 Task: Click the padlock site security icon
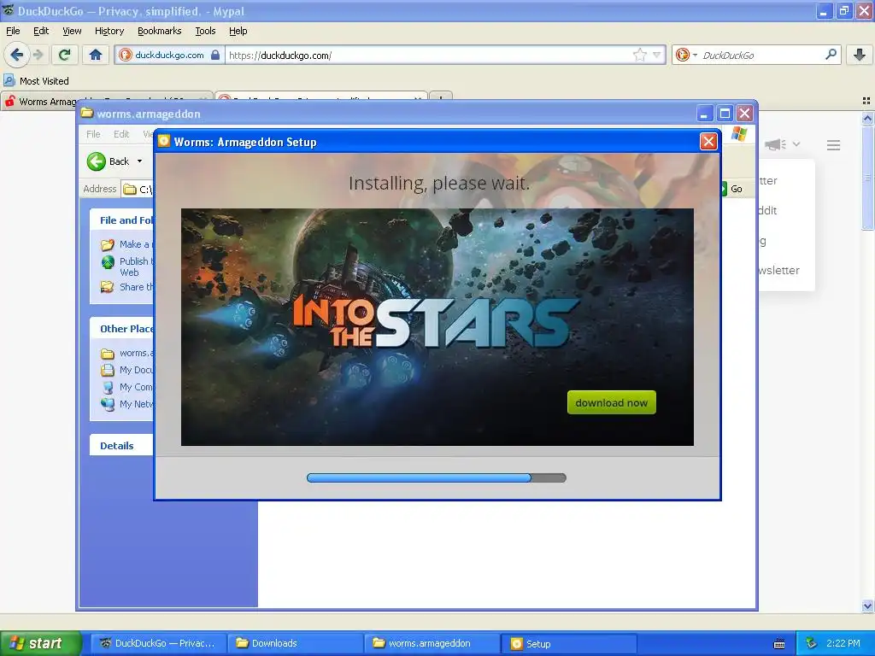point(215,55)
